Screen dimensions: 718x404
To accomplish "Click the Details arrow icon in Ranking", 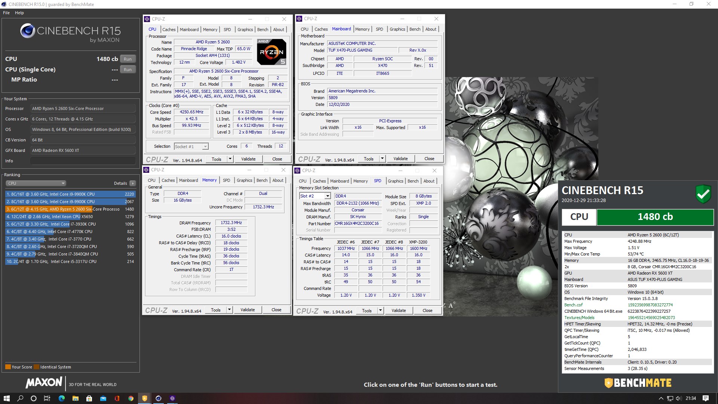I will [x=132, y=183].
